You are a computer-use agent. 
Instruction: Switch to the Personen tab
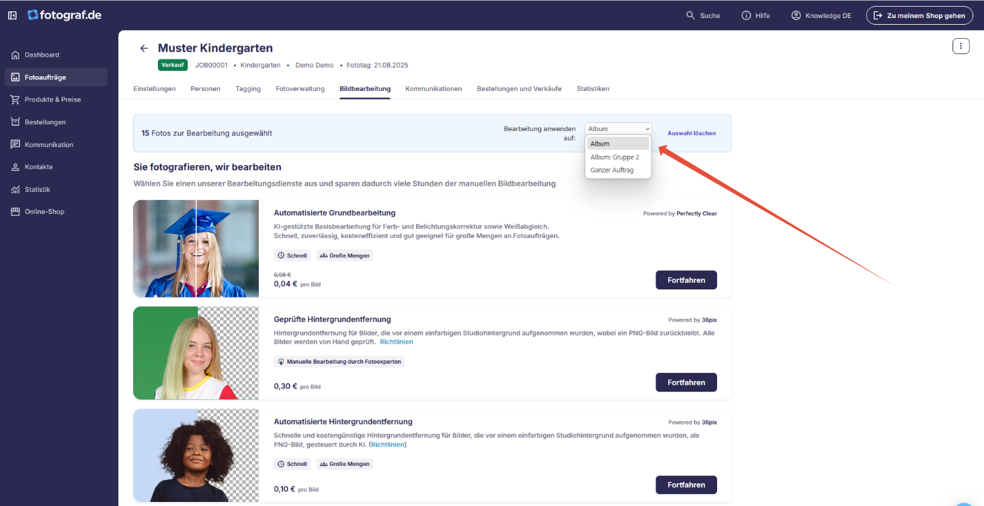click(205, 89)
